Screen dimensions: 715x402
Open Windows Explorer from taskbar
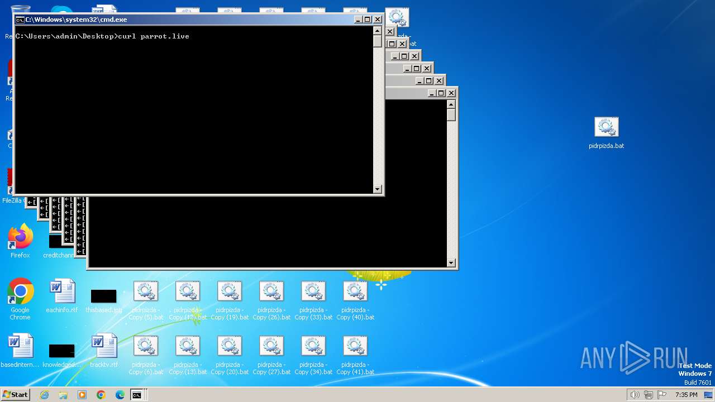click(63, 395)
